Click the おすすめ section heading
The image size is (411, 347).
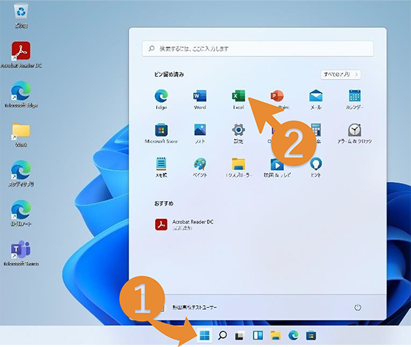164,204
